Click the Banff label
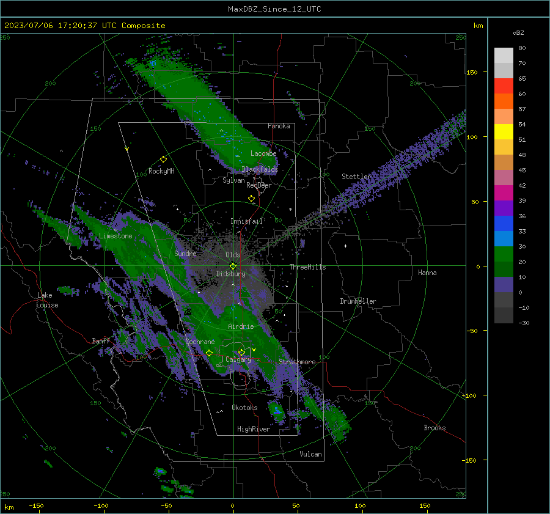This screenshot has width=550, height=514. 101,340
